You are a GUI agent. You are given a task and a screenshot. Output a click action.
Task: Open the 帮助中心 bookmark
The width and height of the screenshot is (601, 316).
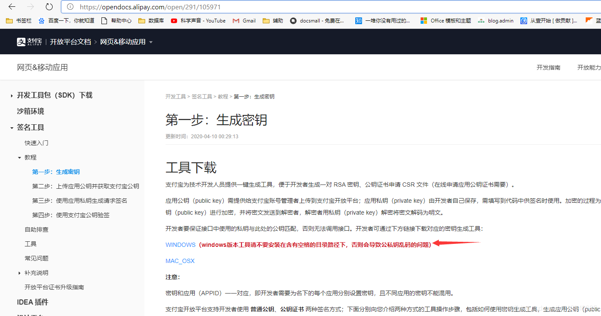pyautogui.click(x=116, y=20)
